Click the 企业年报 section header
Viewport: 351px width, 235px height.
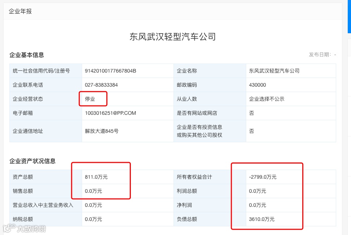(20, 11)
